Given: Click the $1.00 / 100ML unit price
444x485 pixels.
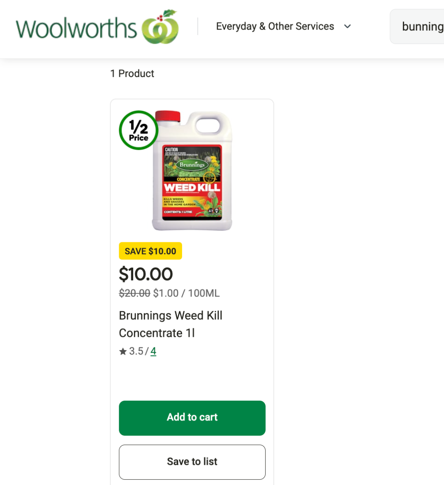Looking at the screenshot, I should point(187,293).
